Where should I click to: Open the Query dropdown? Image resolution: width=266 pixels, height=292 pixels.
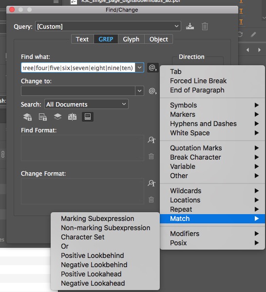point(108,26)
